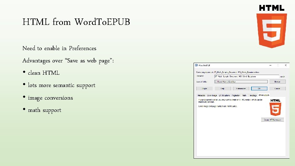This screenshot has height=166, width=295.
Task: Click the HTML5 logo inside the WordToEPUB dialog
Action: (x=275, y=107)
